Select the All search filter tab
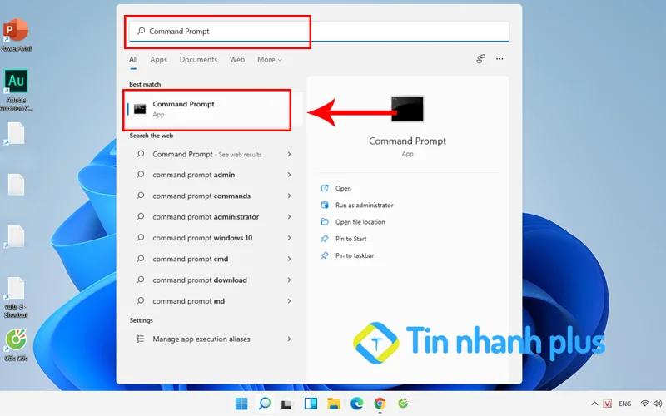The image size is (666, 416). (133, 60)
